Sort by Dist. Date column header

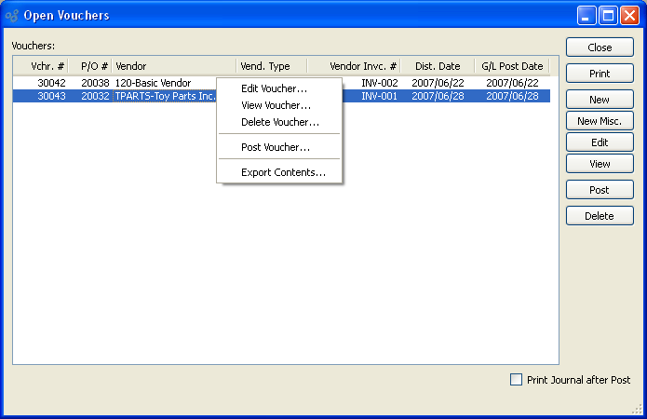438,66
